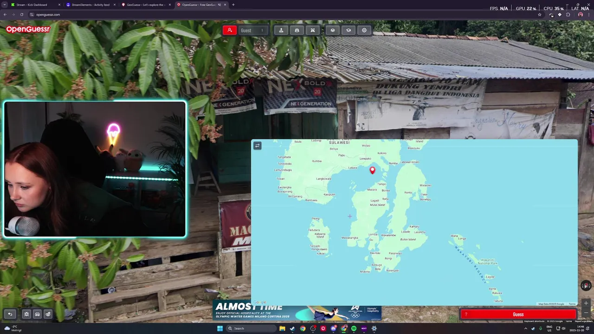Open the Windows Start menu
The image size is (594, 334).
220,328
